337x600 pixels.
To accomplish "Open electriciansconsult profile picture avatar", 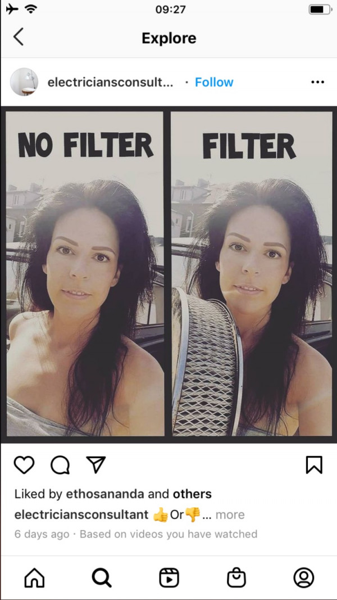I will (x=24, y=82).
